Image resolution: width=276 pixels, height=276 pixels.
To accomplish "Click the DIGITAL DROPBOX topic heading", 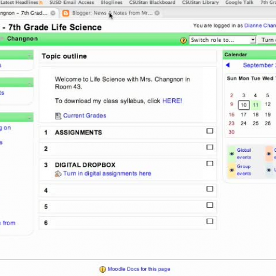I will pyautogui.click(x=85, y=165).
